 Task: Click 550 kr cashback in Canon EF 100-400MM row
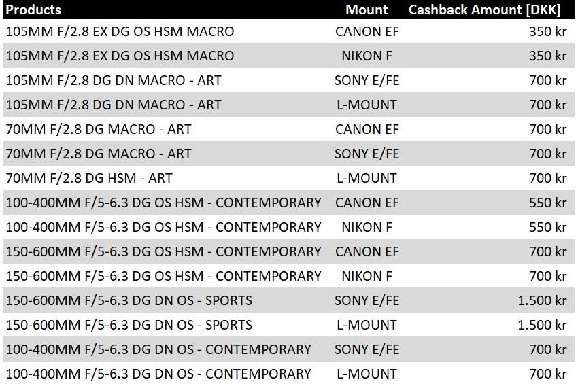(x=548, y=203)
